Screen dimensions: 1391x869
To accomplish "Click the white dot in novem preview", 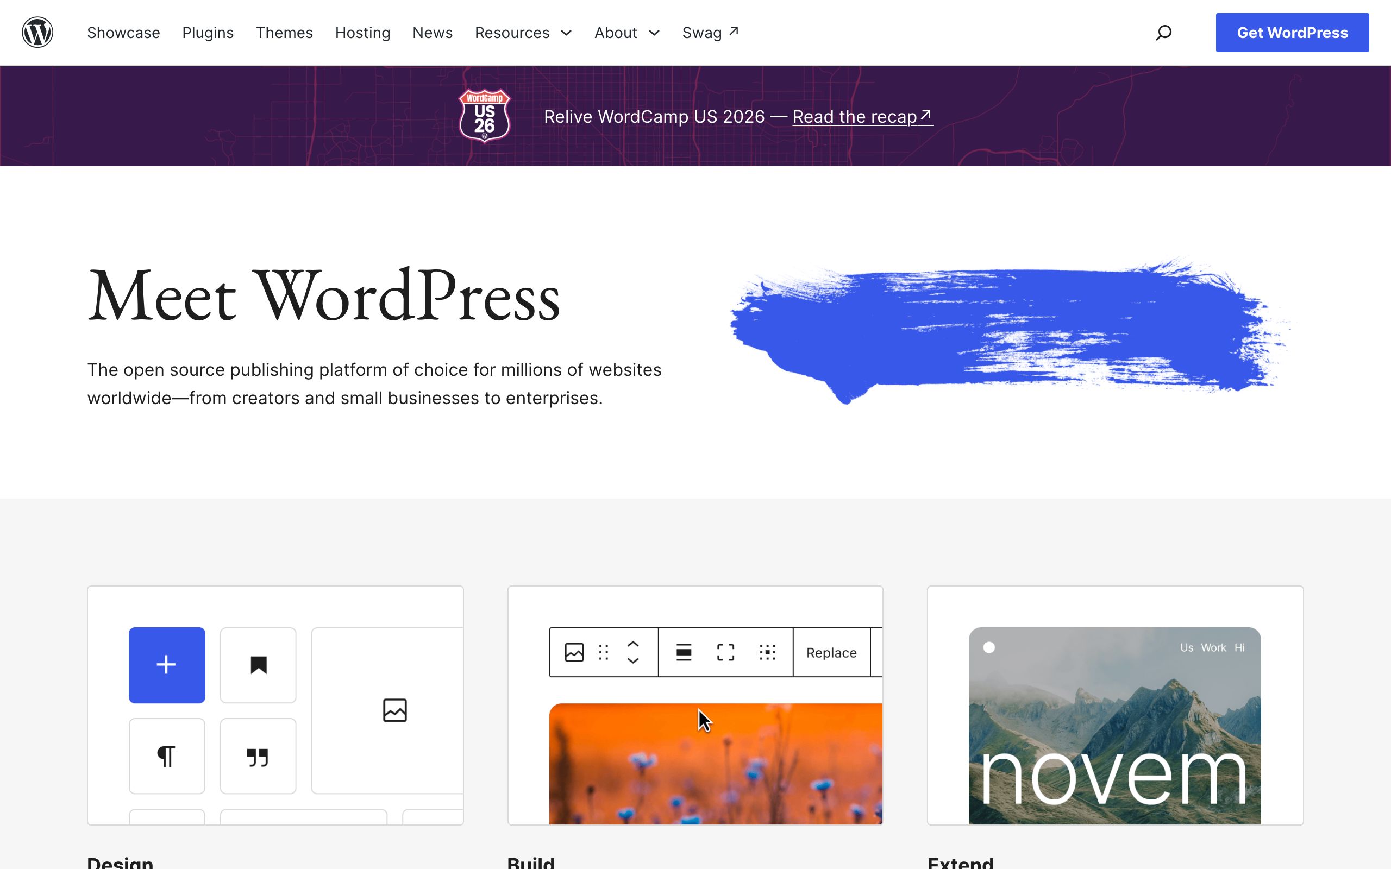I will click(x=989, y=648).
